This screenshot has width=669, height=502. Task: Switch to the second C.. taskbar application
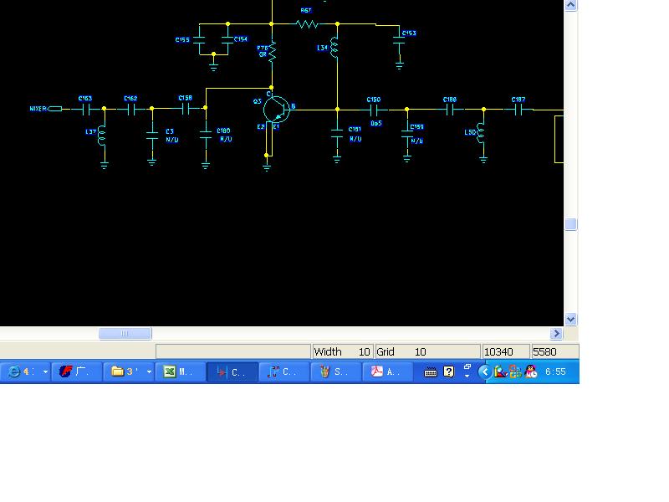tap(284, 371)
